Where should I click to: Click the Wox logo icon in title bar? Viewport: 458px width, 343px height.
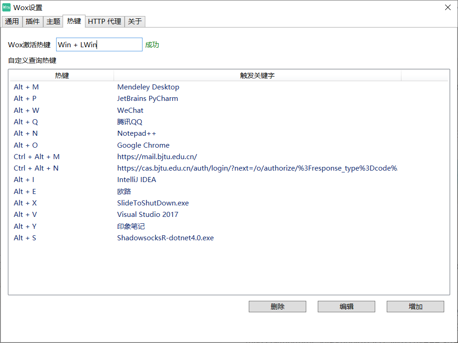(x=6, y=8)
